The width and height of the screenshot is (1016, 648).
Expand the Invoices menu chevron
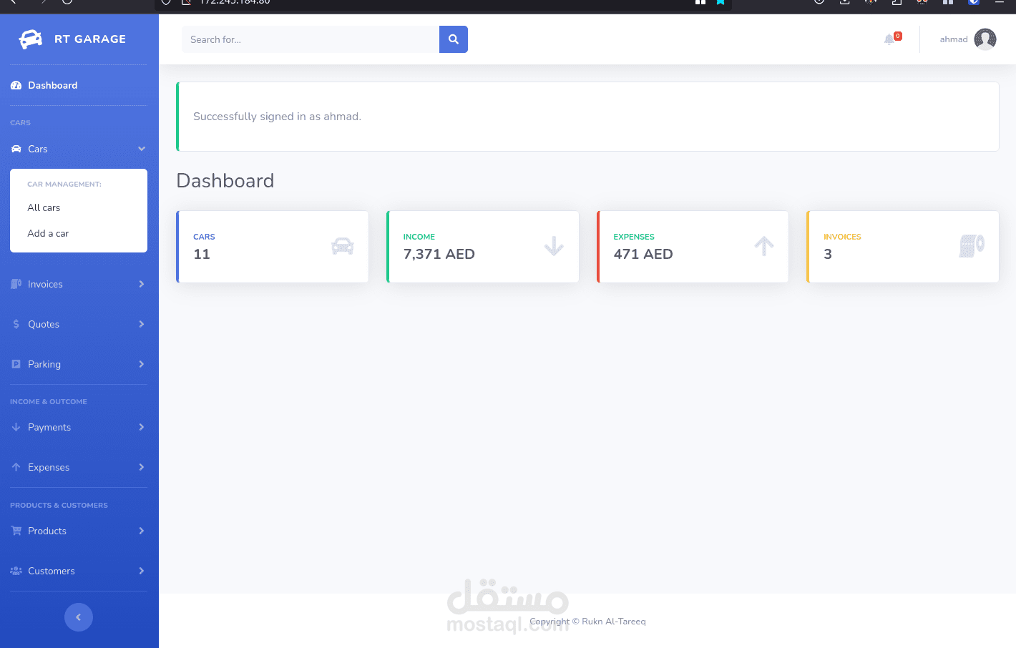click(x=142, y=284)
